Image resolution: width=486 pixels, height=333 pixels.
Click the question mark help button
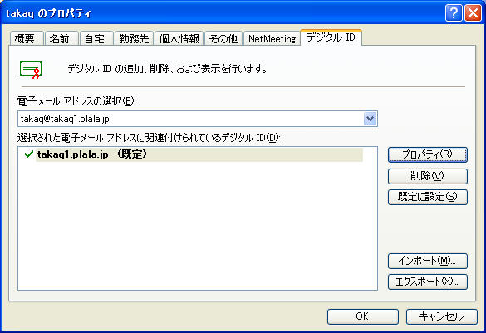click(454, 13)
